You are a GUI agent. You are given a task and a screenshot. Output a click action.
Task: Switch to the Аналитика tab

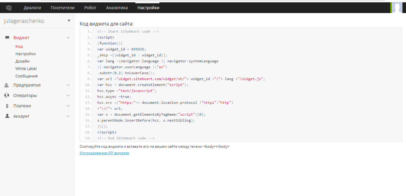[117, 8]
